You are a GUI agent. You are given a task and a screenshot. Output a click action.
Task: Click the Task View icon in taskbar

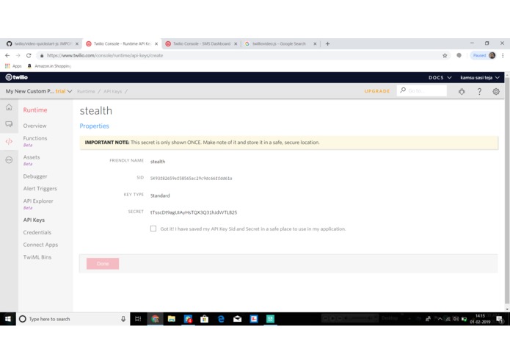tap(138, 319)
